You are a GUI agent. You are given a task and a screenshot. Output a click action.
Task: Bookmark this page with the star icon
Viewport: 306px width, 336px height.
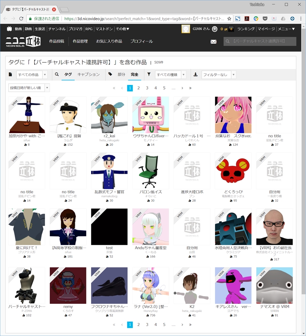point(229,19)
